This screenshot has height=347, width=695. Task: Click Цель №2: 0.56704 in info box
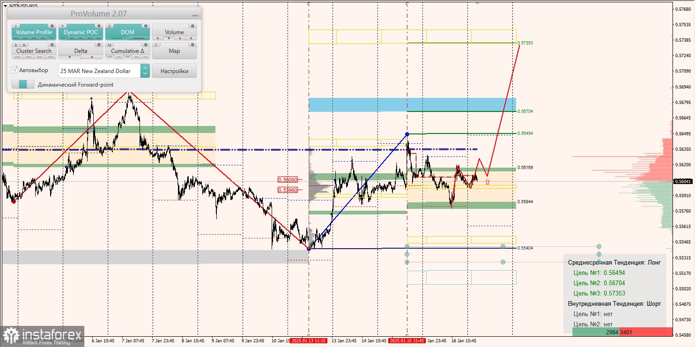point(599,283)
